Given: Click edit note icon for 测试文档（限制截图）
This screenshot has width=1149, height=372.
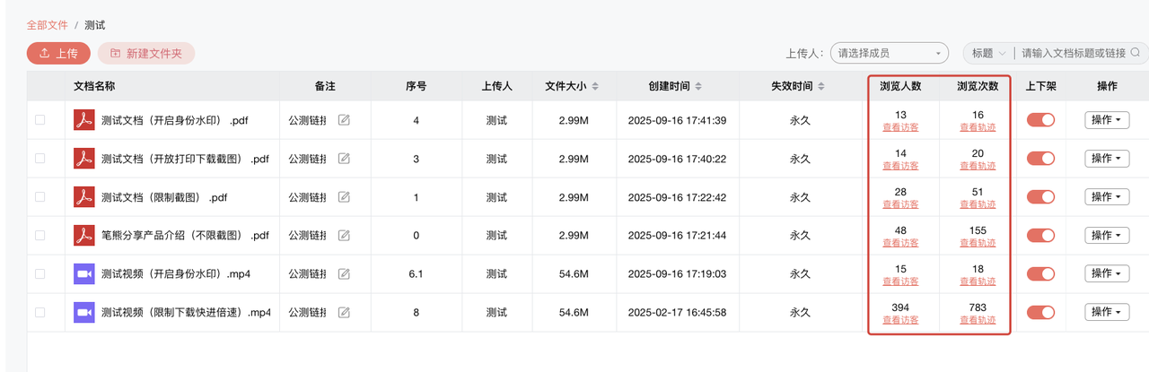Looking at the screenshot, I should 344,197.
